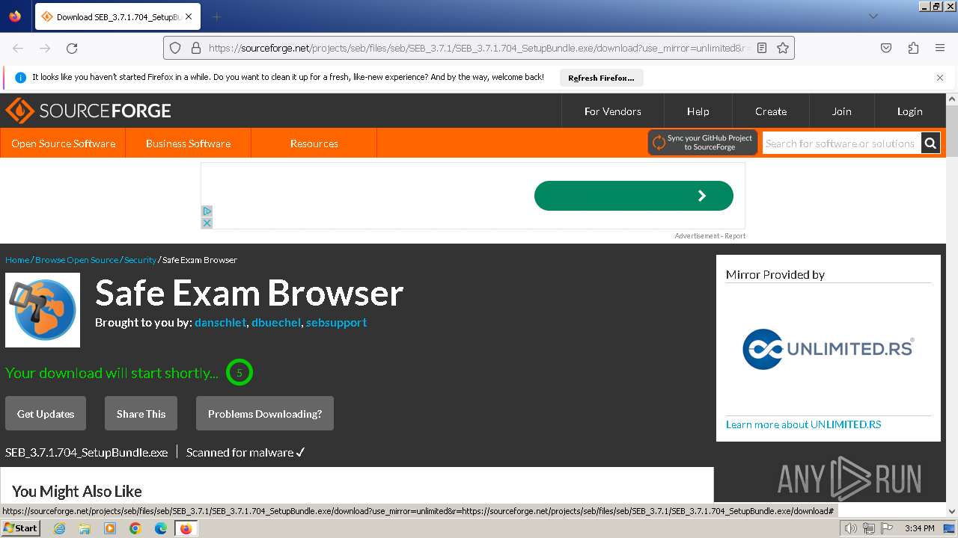Click the 3:34 PM system clock
Image resolution: width=958 pixels, height=538 pixels.
[x=919, y=528]
